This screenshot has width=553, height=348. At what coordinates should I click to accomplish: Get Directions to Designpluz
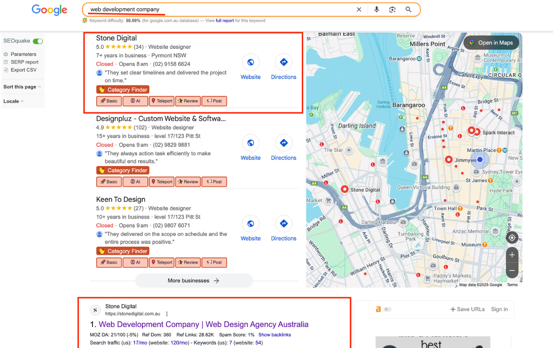click(x=283, y=143)
